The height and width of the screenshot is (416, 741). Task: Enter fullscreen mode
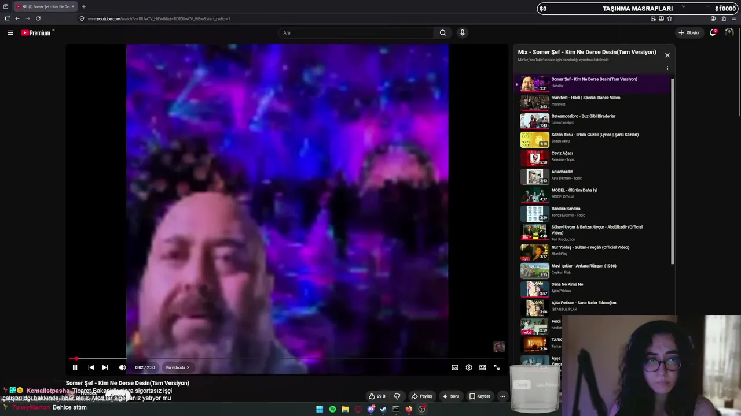497,367
